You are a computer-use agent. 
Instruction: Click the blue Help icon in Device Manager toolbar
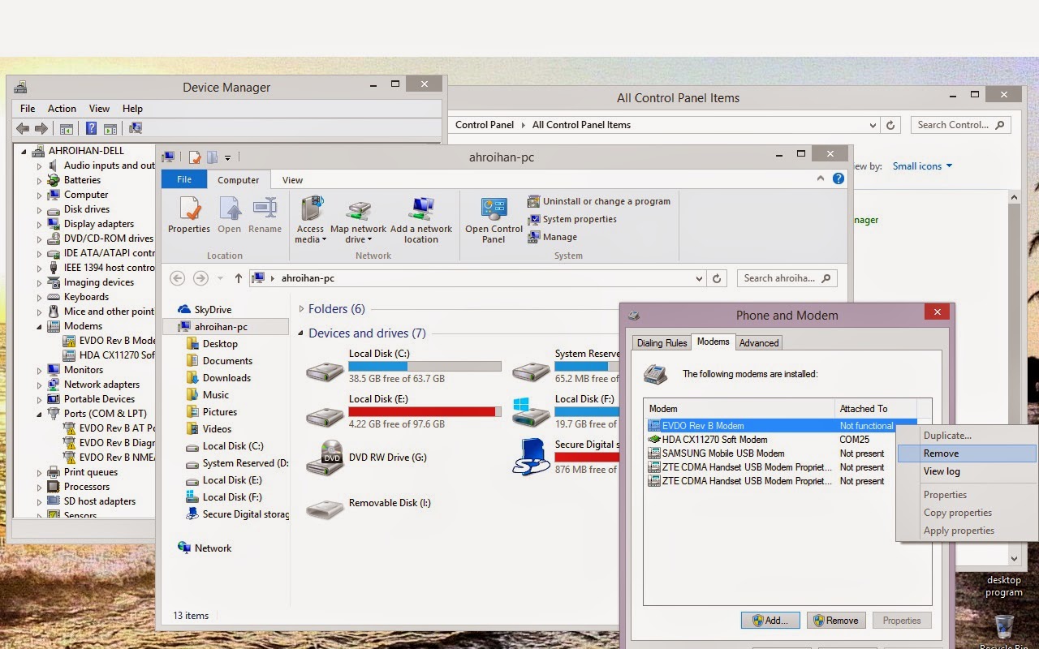91,128
